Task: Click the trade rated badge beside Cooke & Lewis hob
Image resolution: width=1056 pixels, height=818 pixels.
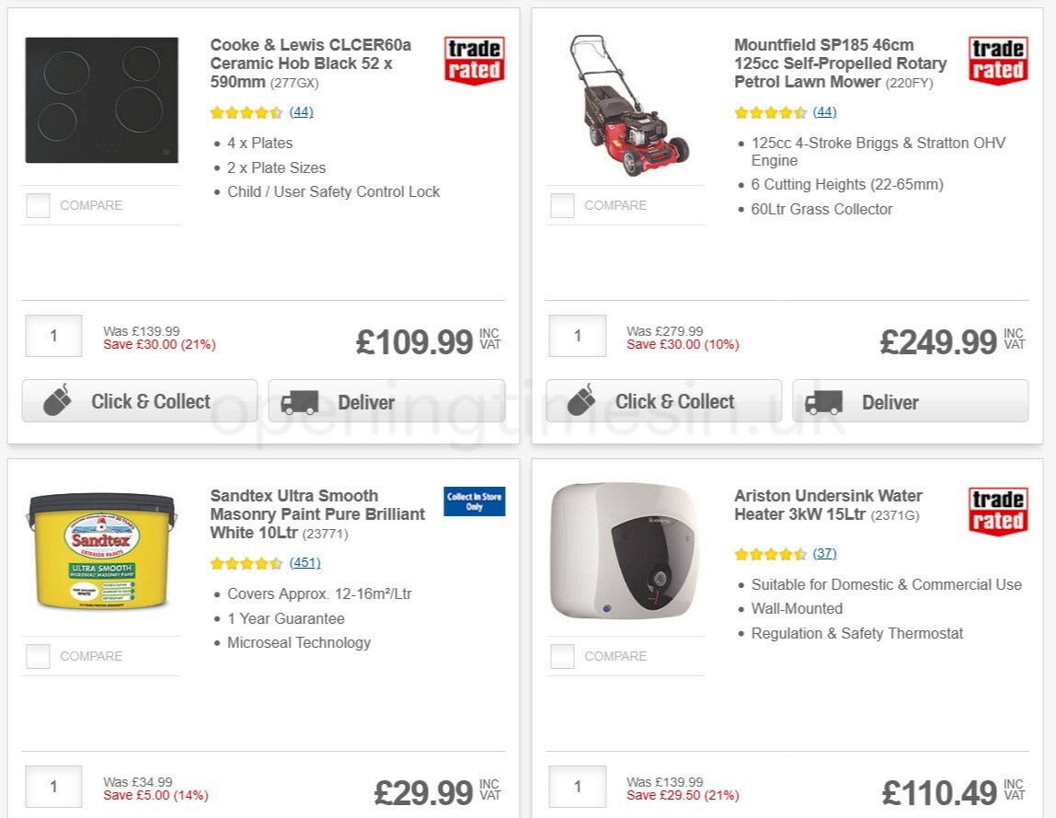Action: click(474, 57)
